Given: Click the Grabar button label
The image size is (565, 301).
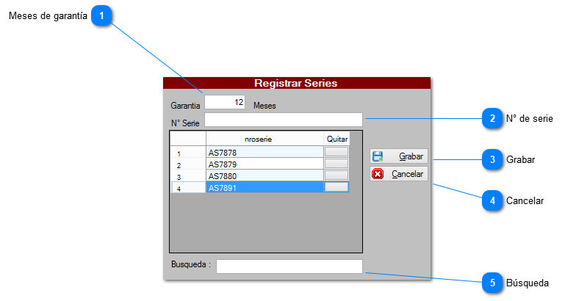Looking at the screenshot, I should 411,156.
